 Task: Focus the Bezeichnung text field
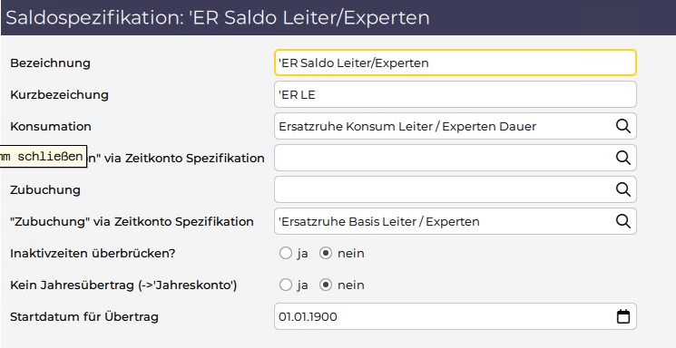tap(455, 63)
